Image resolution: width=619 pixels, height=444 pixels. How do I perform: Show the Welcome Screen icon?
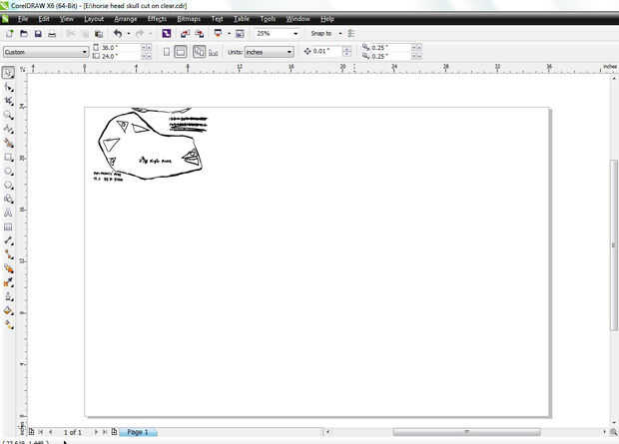(240, 34)
